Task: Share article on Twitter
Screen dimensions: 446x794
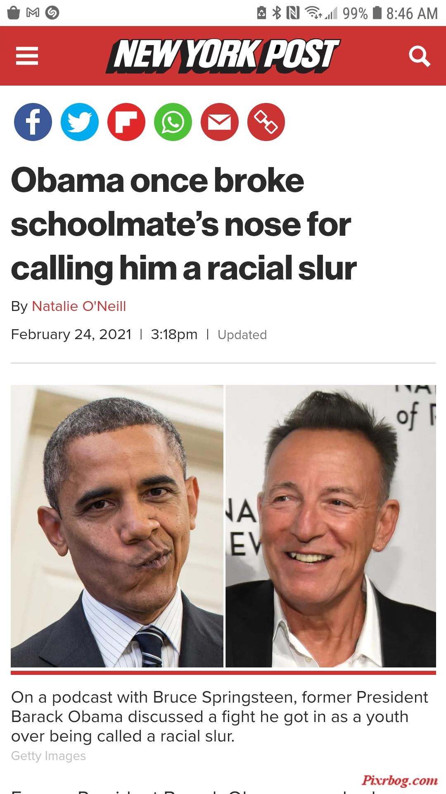Action: (80, 122)
